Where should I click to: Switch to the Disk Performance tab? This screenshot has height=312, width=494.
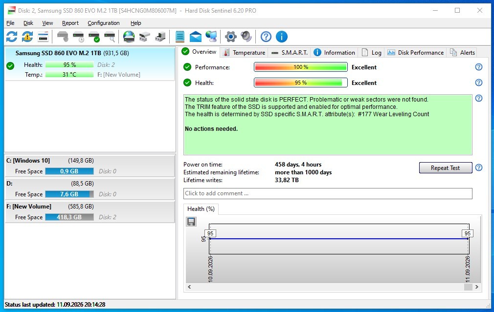(x=415, y=53)
